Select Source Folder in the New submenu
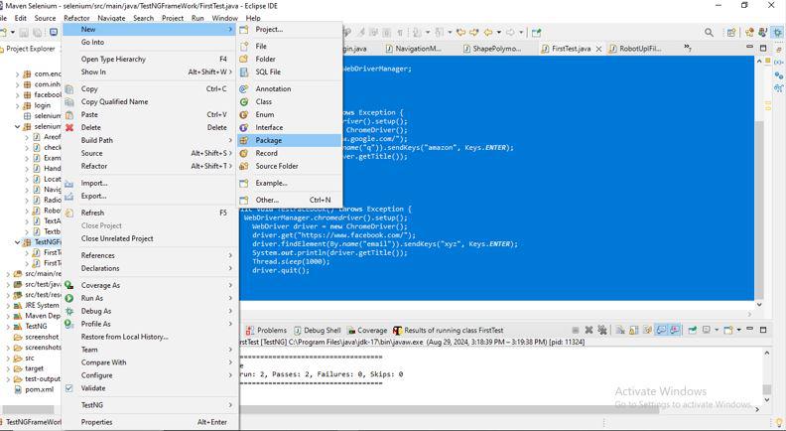Image resolution: width=786 pixels, height=431 pixels. [x=289, y=166]
